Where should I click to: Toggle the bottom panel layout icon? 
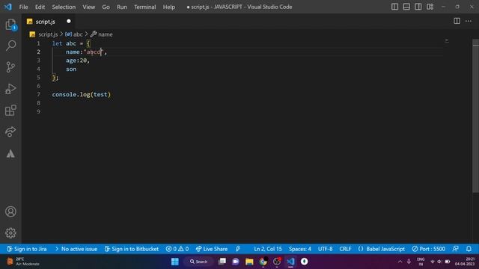406,7
